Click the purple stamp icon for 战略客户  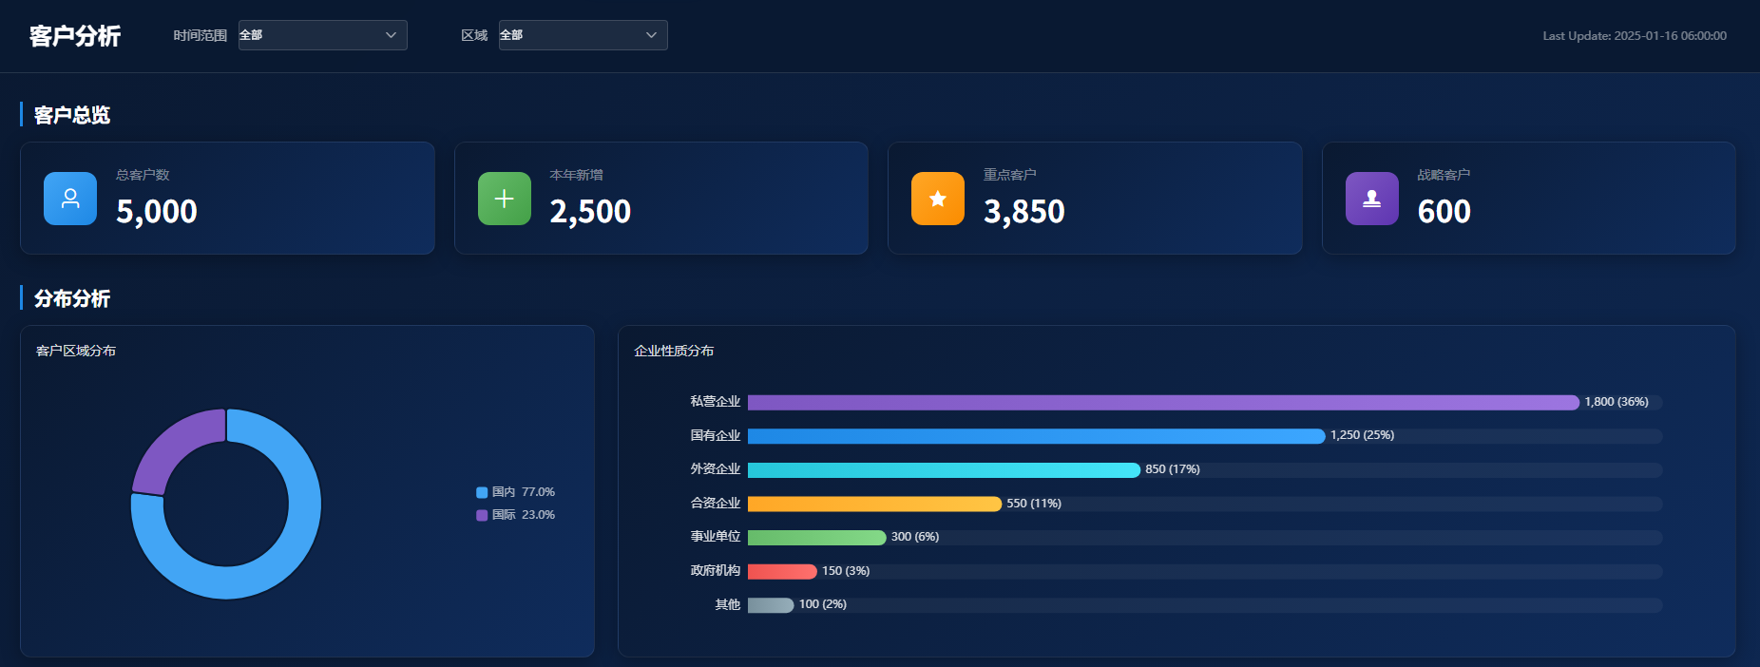(1371, 199)
